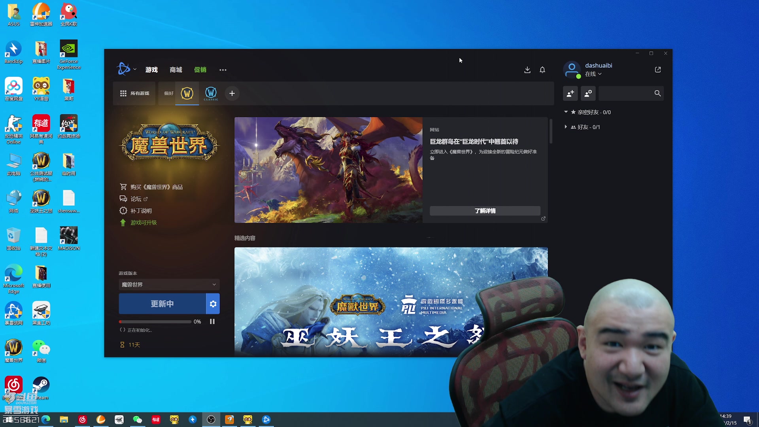Add a game to favorites bar
The image size is (759, 427).
232,93
